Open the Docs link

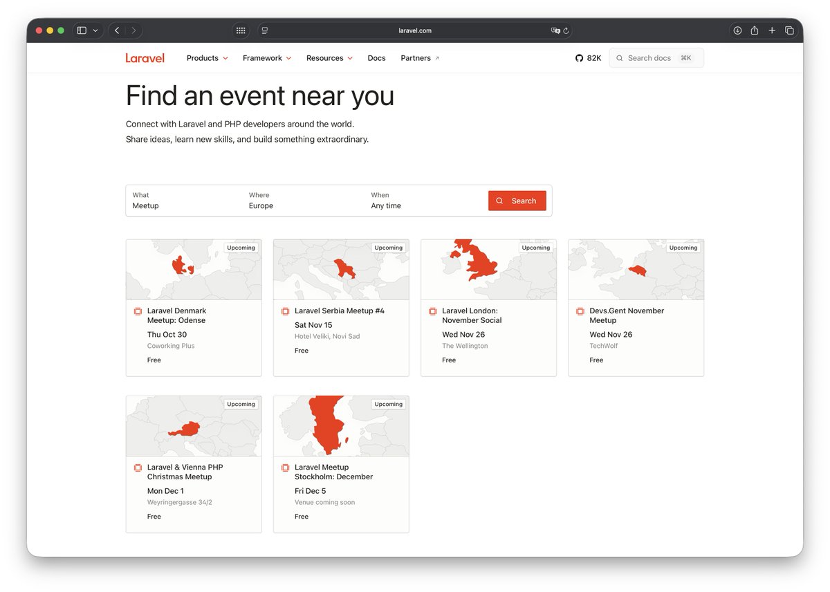(x=377, y=58)
